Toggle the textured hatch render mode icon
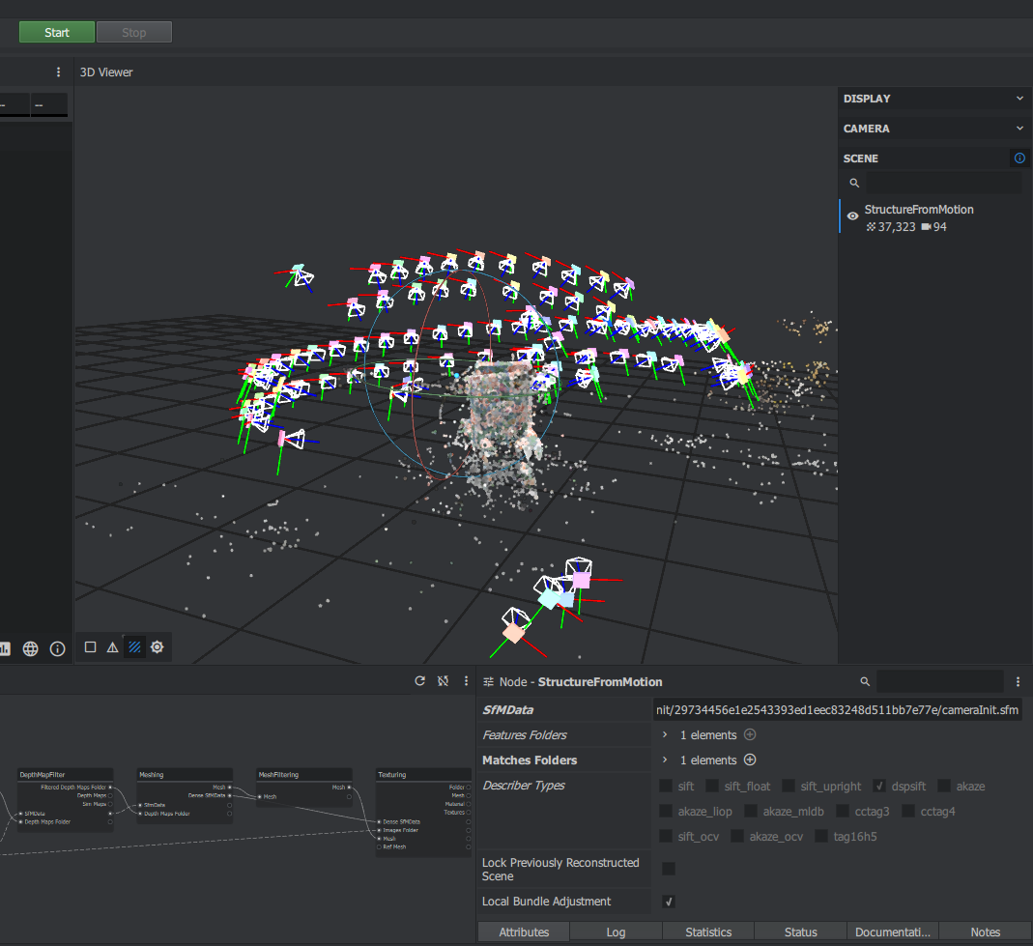 (x=134, y=647)
